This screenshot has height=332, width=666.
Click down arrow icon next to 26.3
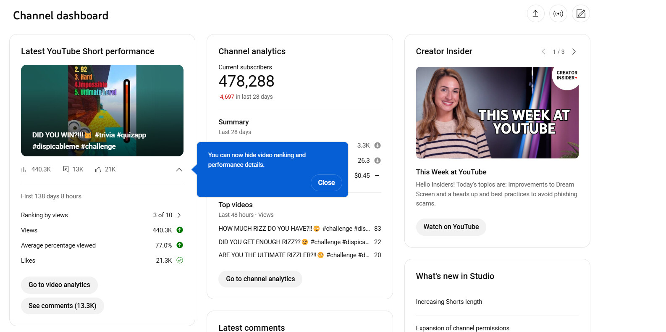[x=378, y=161]
